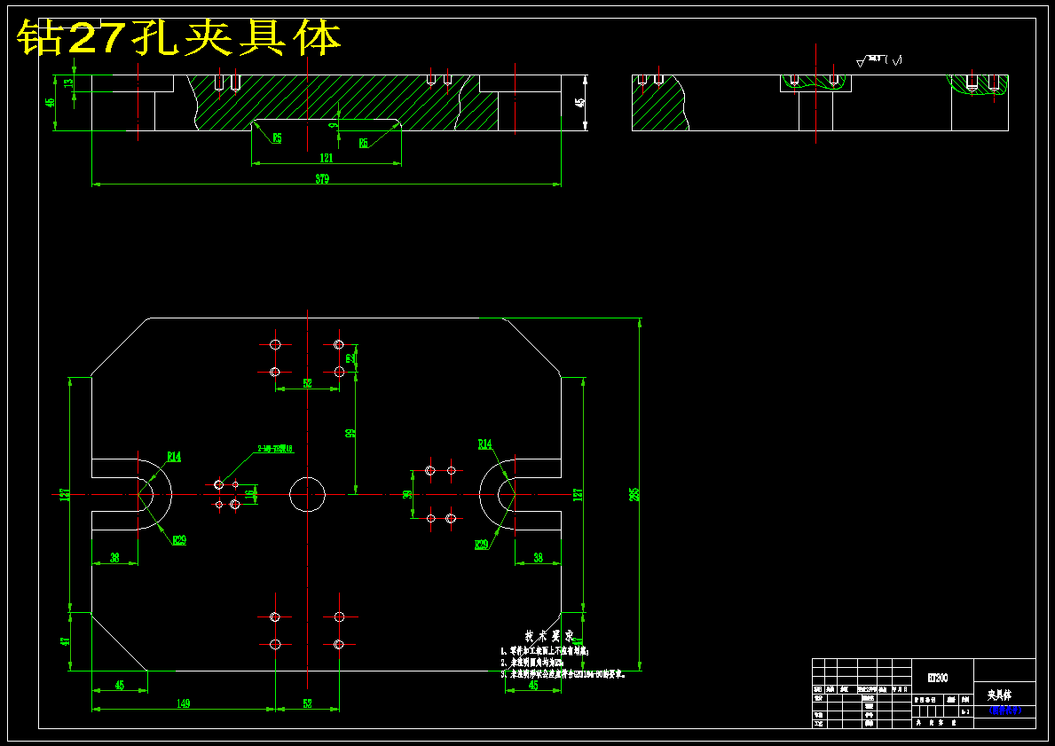
Task: Select the 38 dimension under left slot
Action: [x=114, y=558]
